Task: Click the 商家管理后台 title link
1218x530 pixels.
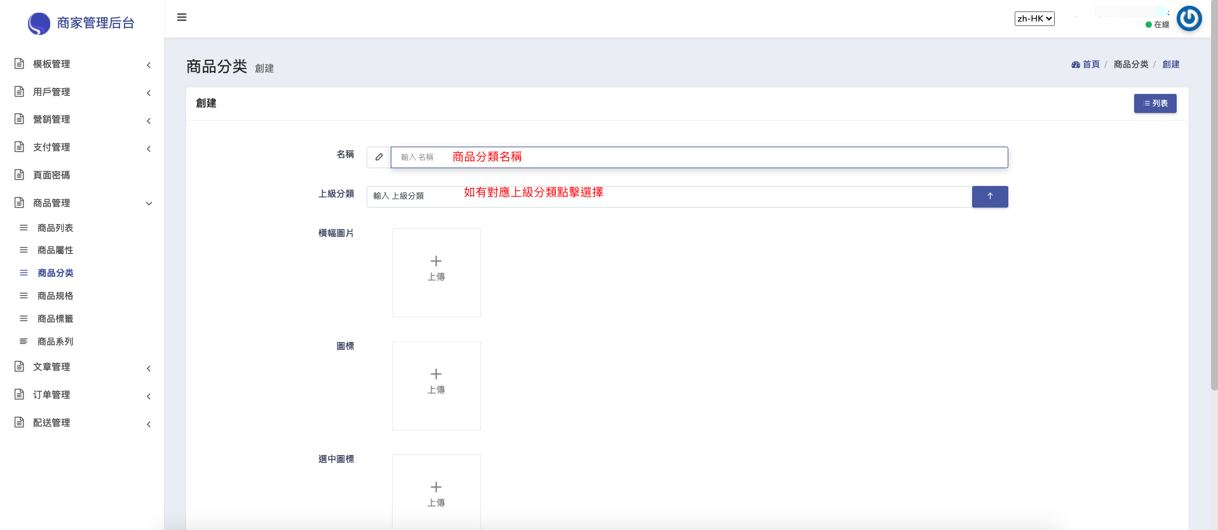Action: coord(95,23)
